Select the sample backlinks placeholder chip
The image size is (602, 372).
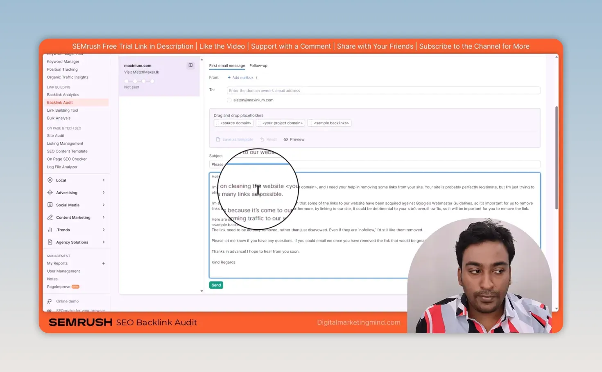329,123
